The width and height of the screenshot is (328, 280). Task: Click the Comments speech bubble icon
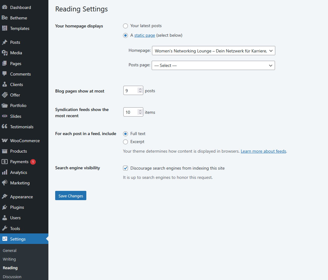point(5,74)
